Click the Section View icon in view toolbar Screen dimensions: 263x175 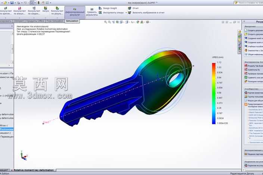click(117, 22)
